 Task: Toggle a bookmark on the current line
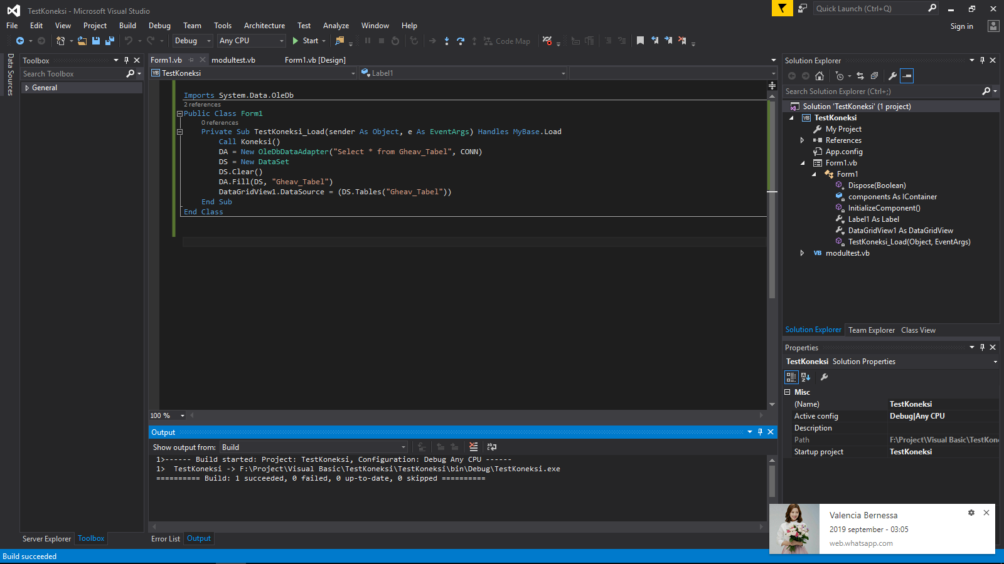639,41
